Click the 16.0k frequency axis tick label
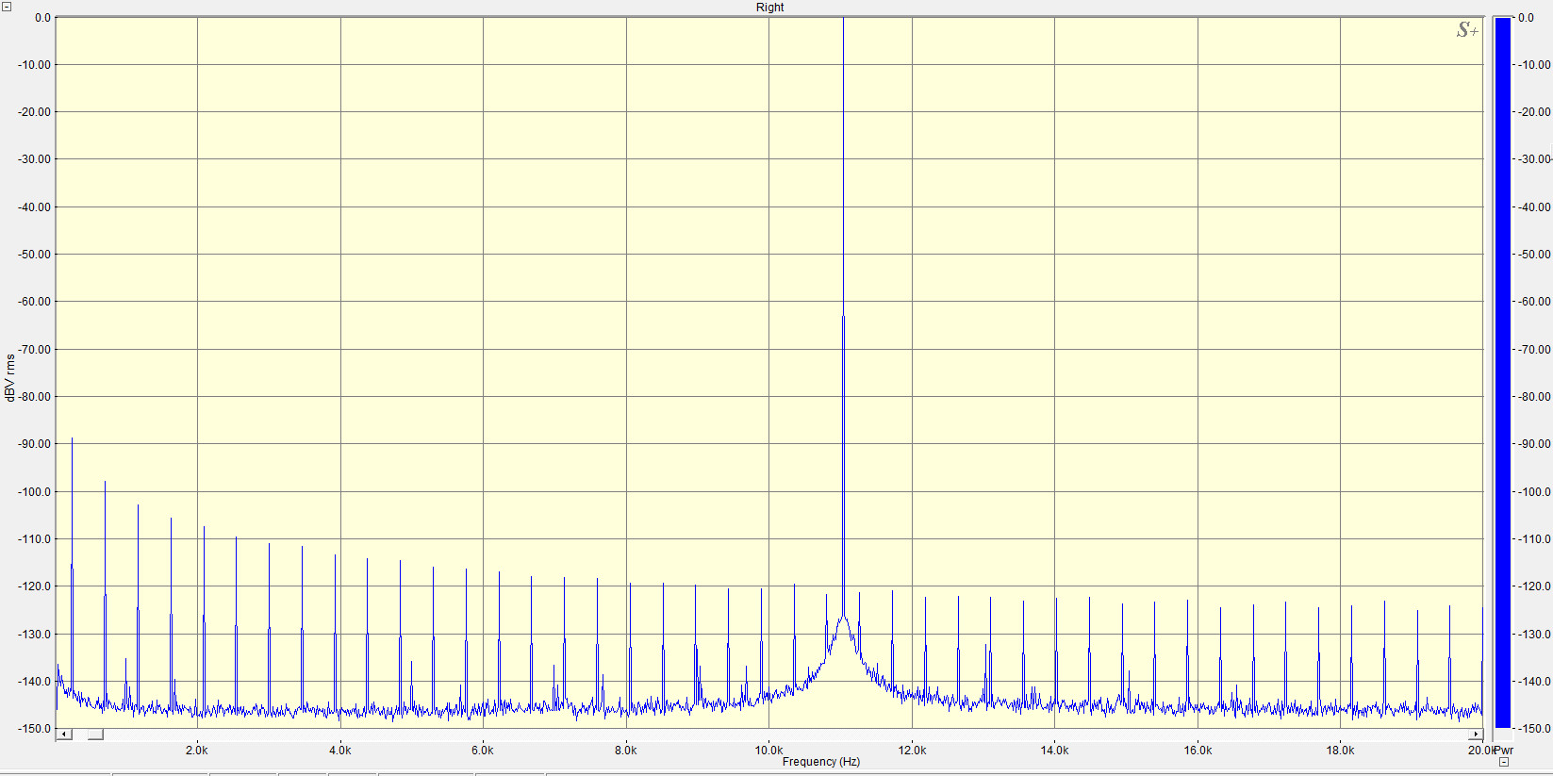1553x776 pixels. (1198, 751)
